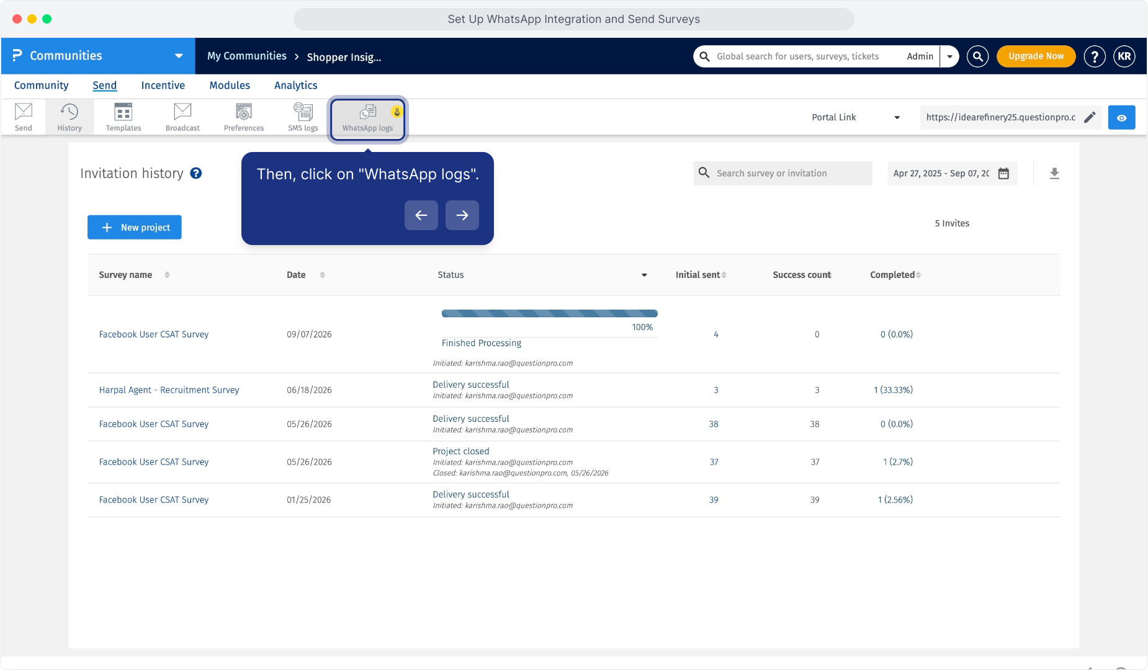This screenshot has height=670, width=1148.
Task: Open Invitation history help info icon
Action: click(x=196, y=174)
